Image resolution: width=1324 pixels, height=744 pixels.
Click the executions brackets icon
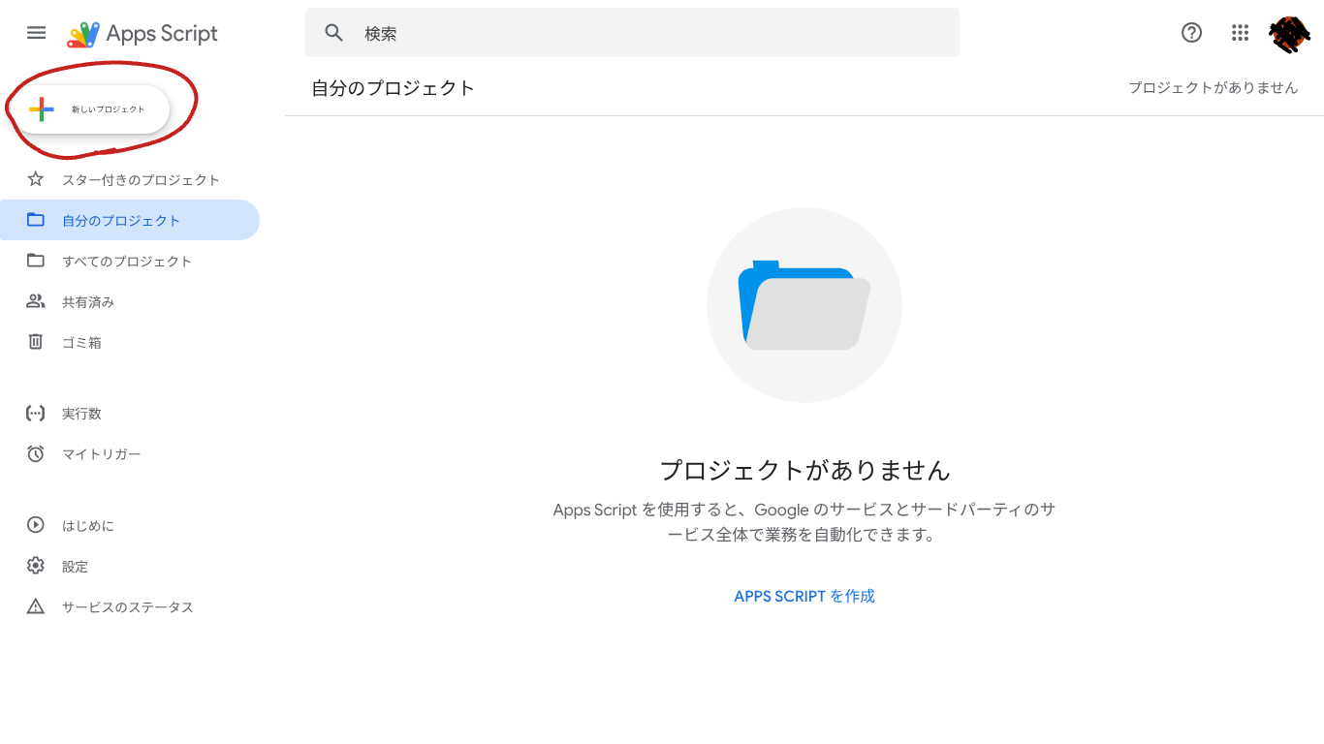pos(36,414)
